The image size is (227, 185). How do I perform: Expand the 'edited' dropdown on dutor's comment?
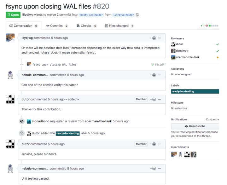[73, 100]
